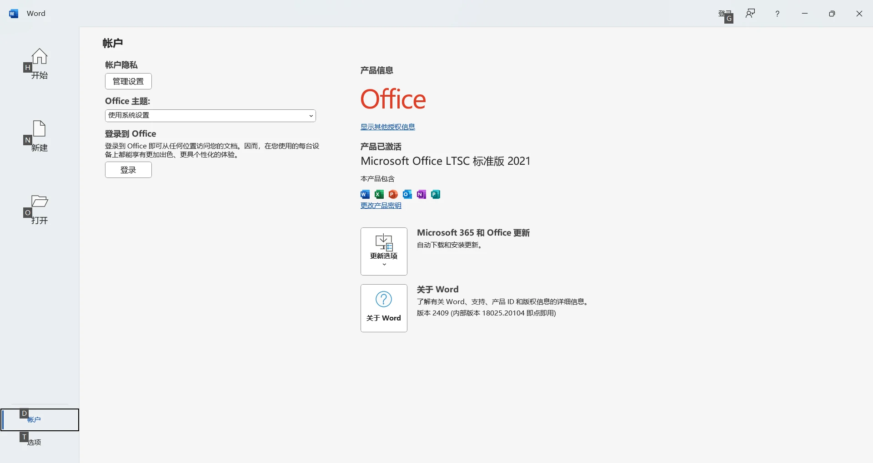Open the 更新选项 dropdown button

384,251
